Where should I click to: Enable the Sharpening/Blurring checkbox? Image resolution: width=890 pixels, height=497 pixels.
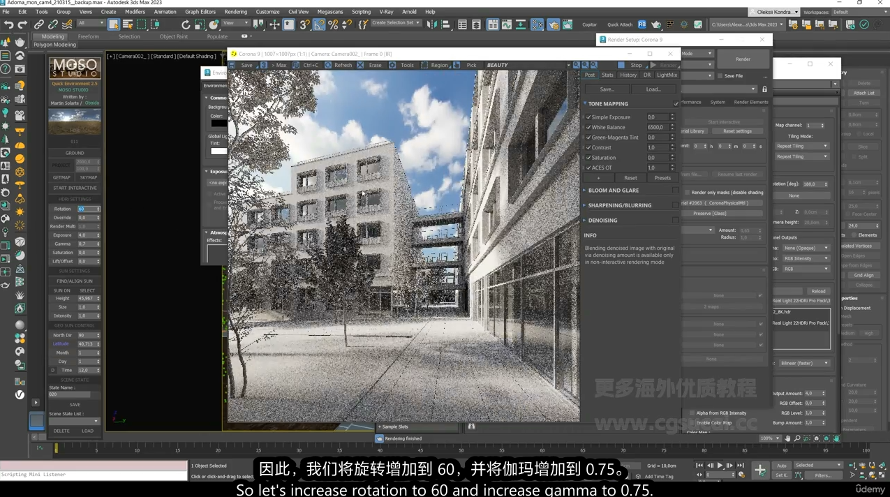point(675,205)
